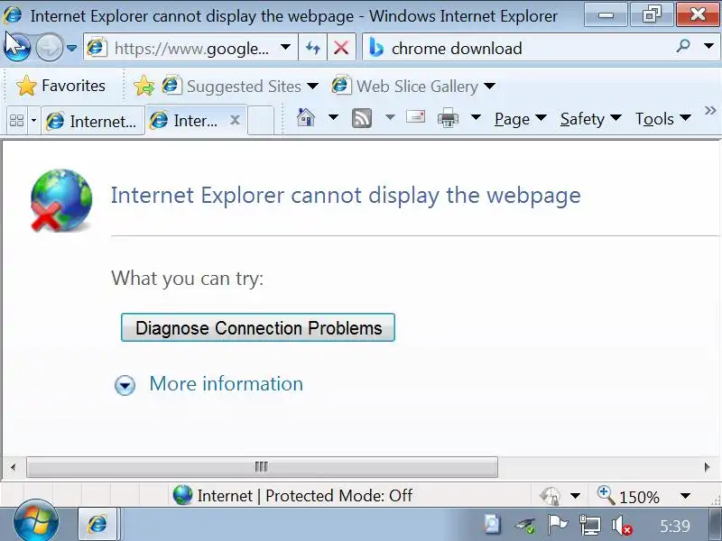Click the network tray icon

[590, 525]
